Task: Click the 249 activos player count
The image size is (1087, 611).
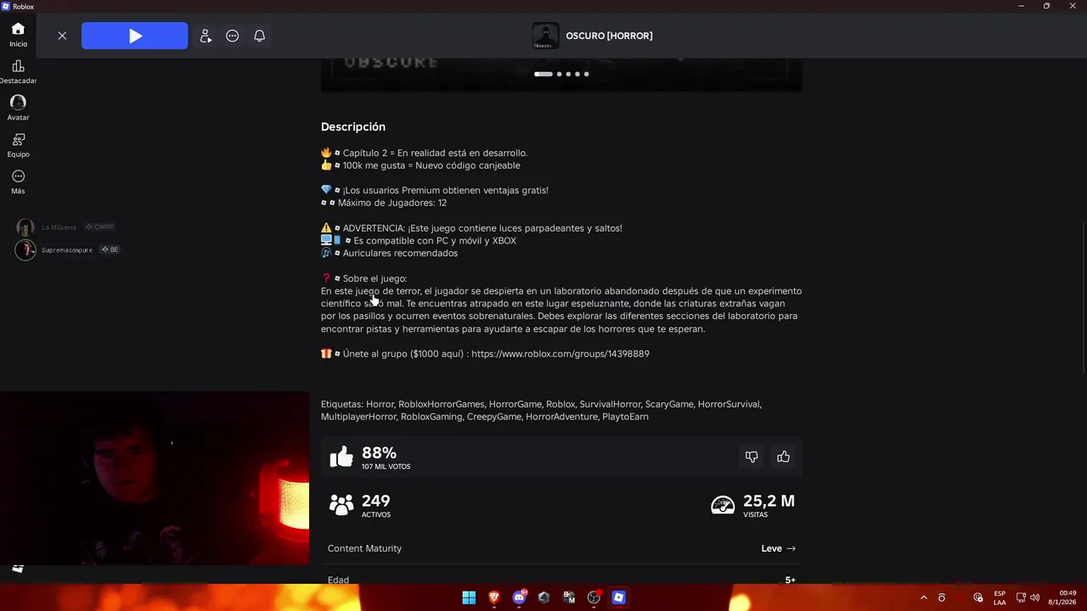Action: [x=375, y=502]
